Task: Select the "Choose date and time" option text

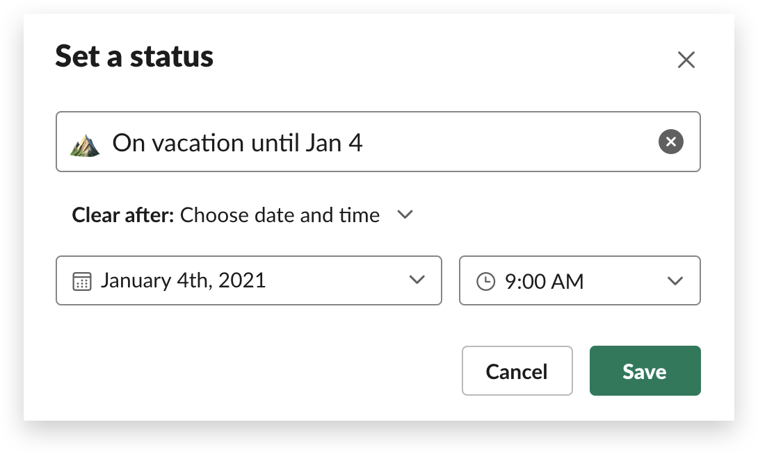Action: point(280,215)
